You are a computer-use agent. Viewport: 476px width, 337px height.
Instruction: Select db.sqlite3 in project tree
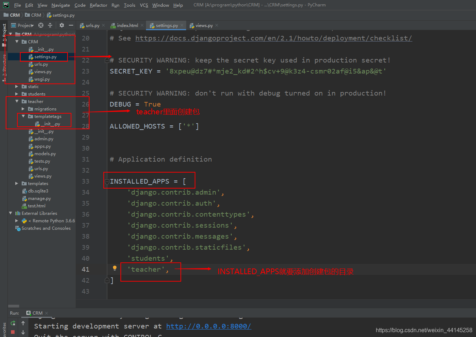(38, 191)
